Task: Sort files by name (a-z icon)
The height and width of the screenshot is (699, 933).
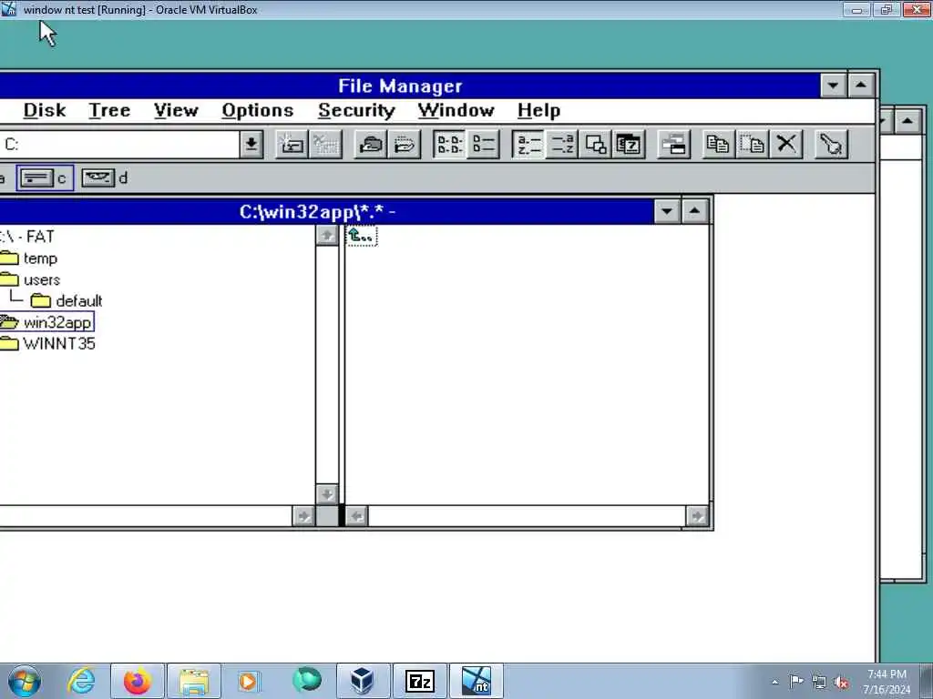Action: (528, 144)
